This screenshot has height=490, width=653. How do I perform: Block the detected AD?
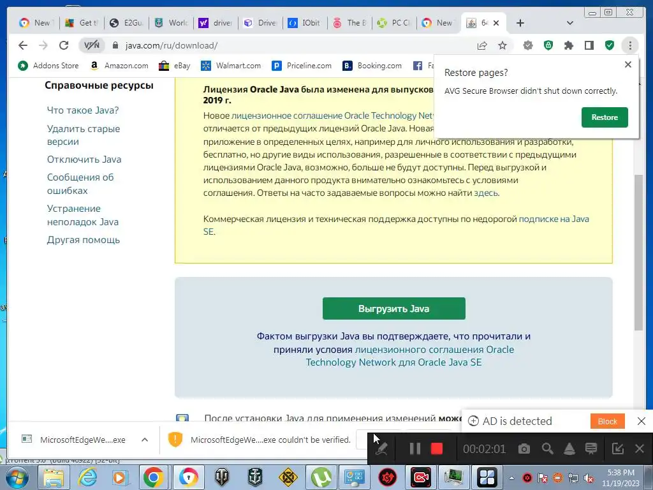pyautogui.click(x=607, y=421)
